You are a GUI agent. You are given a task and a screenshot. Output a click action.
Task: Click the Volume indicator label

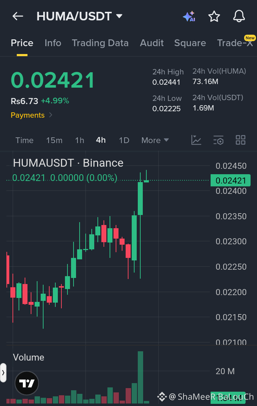(x=29, y=358)
